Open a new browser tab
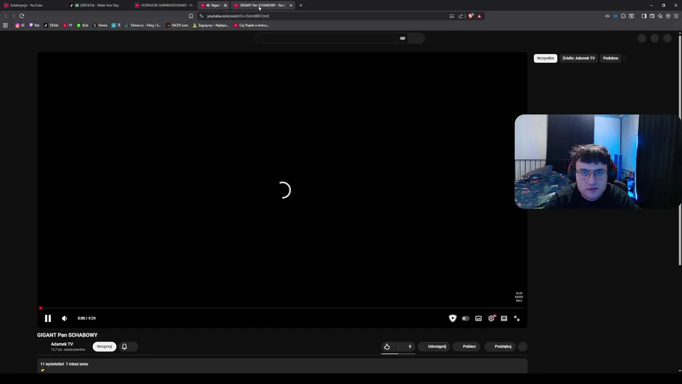The image size is (682, 384). (301, 5)
